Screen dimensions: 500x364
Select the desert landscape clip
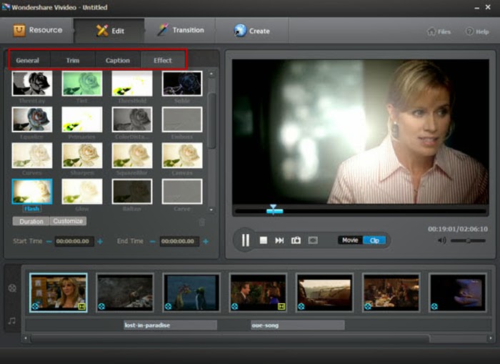click(325, 292)
